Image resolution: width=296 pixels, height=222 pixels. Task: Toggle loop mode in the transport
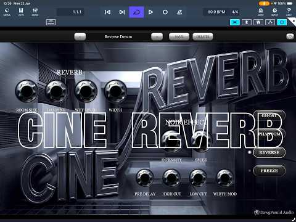136,12
